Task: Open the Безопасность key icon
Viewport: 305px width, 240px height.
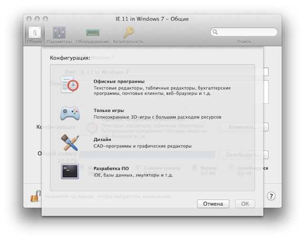Action: (x=128, y=32)
